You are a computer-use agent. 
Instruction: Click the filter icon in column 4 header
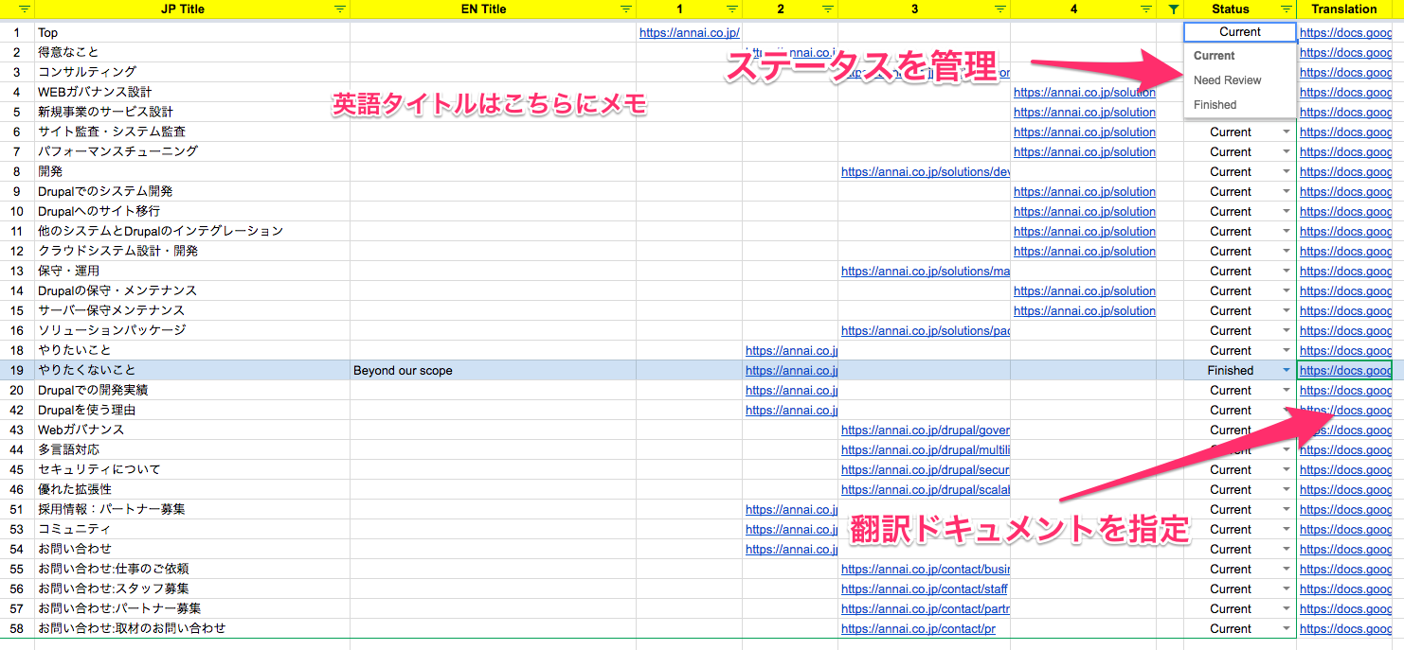[1146, 9]
